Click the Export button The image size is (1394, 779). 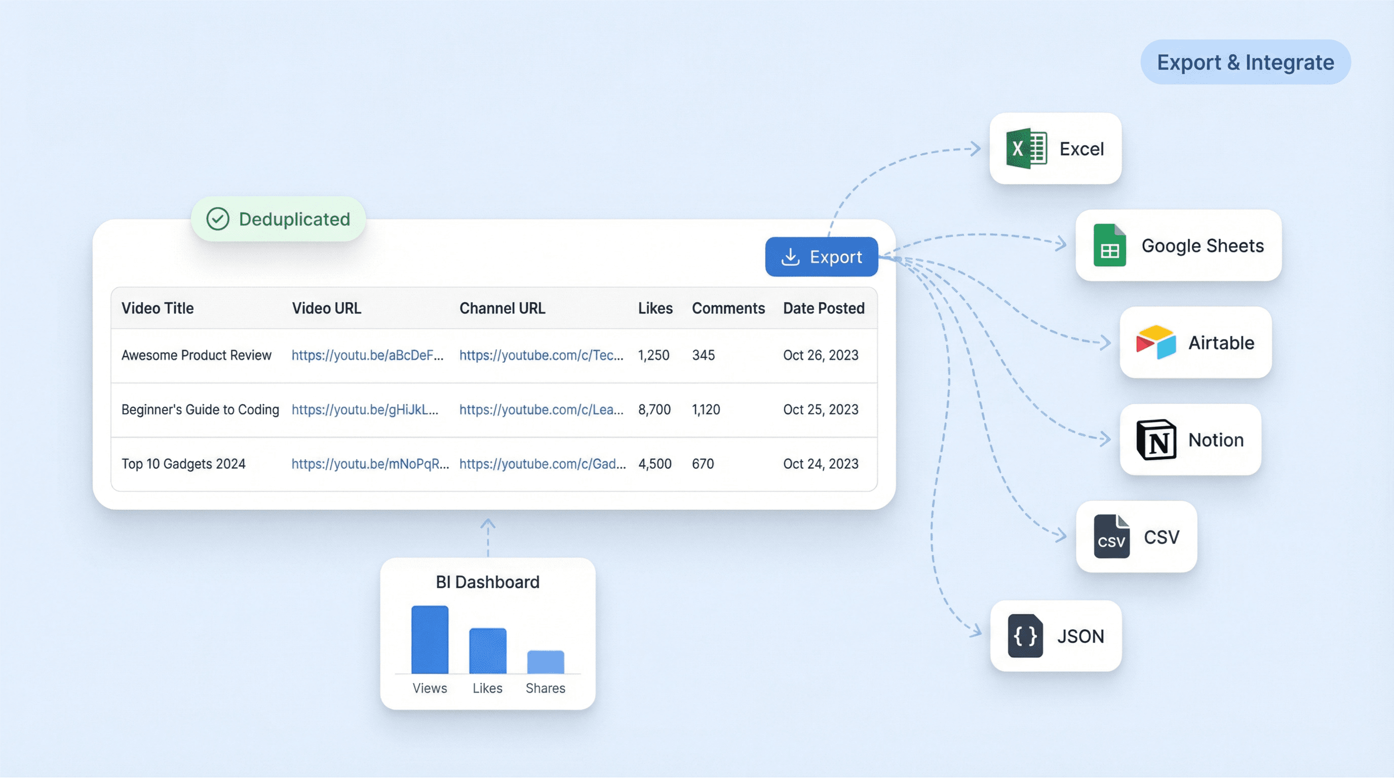click(x=822, y=257)
